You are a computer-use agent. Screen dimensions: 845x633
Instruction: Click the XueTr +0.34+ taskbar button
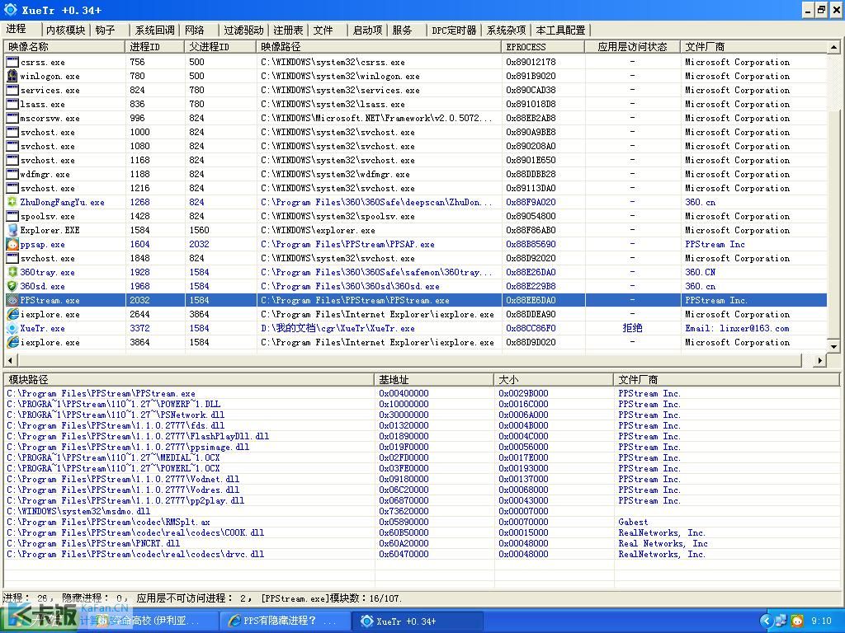417,621
